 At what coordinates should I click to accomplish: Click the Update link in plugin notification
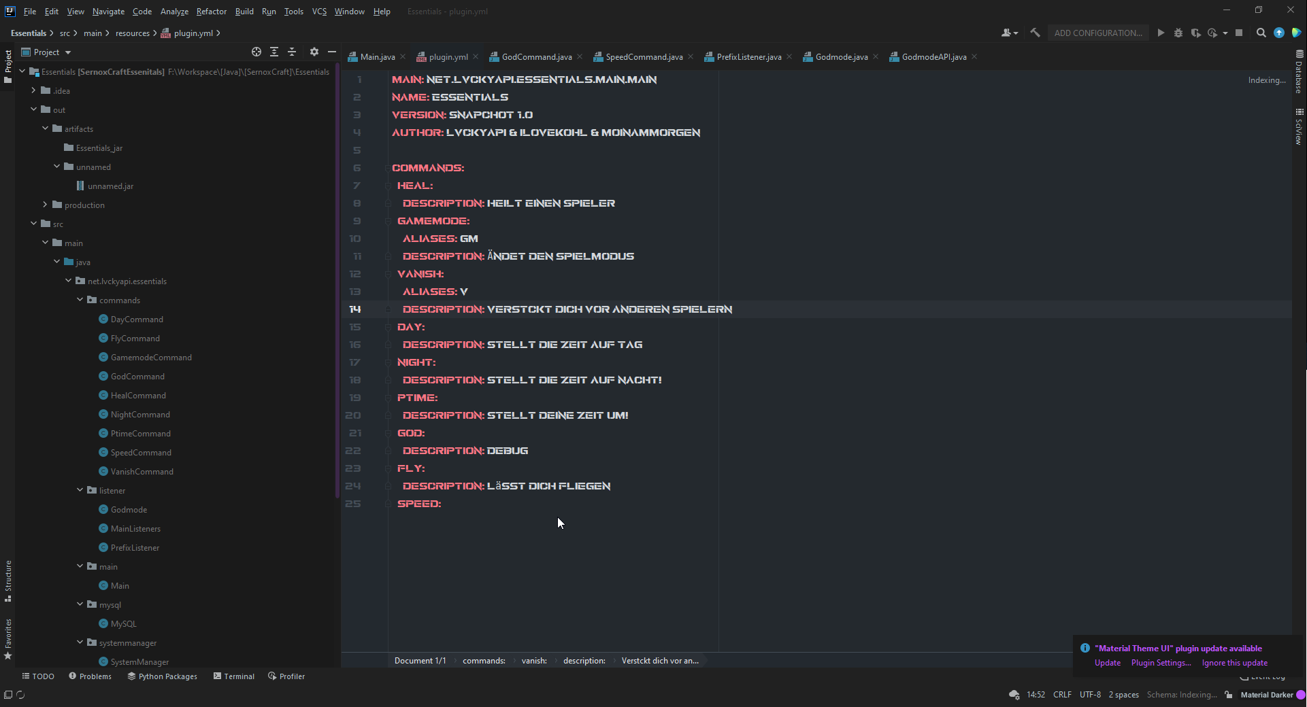1107,663
